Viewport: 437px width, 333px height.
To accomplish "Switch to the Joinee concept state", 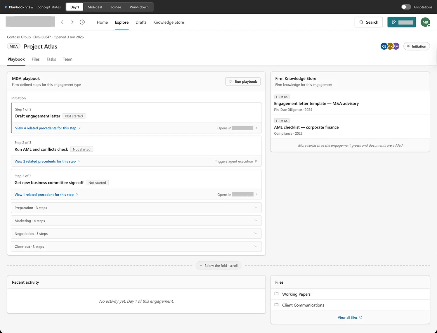I will [x=116, y=7].
